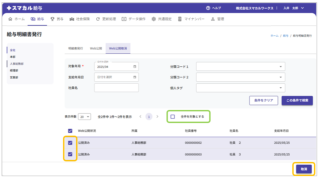Toggle the select-all checkbox in table header
The width and height of the screenshot is (319, 178).
[x=70, y=131]
